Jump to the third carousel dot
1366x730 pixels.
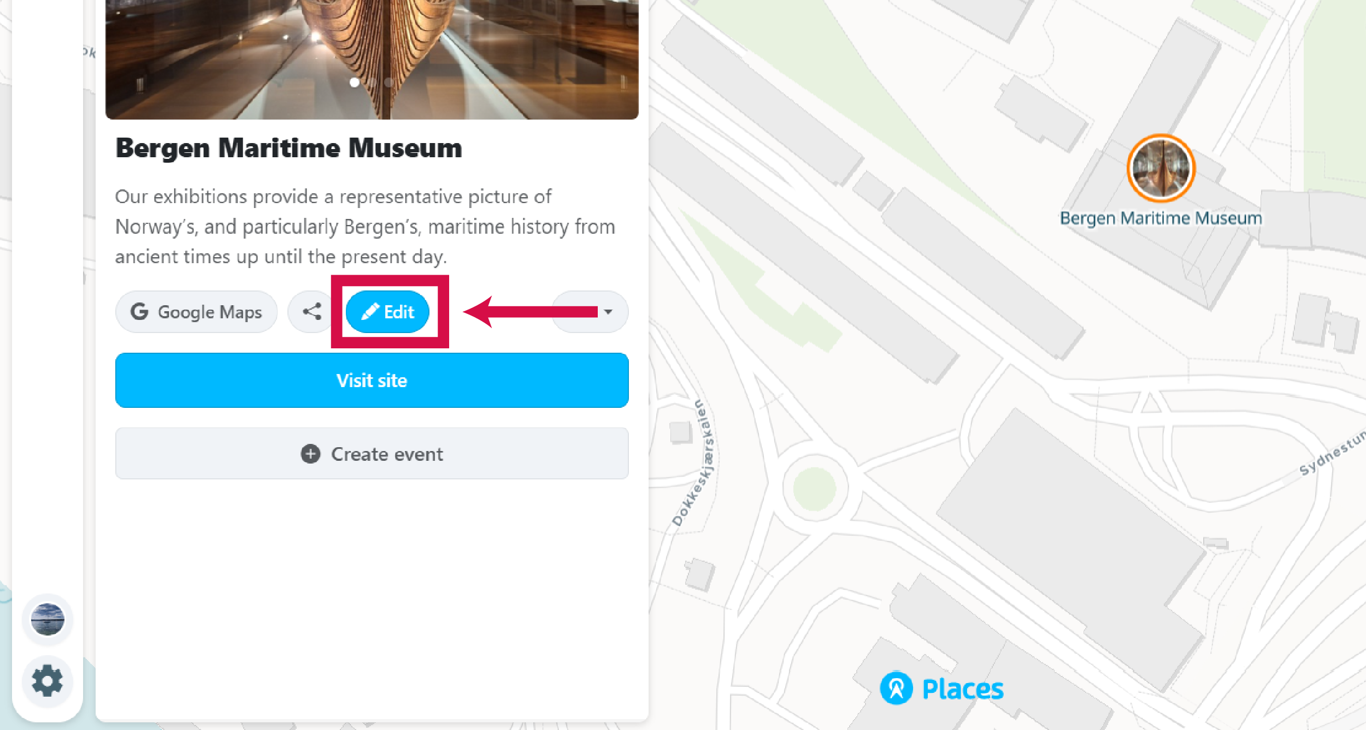point(389,82)
